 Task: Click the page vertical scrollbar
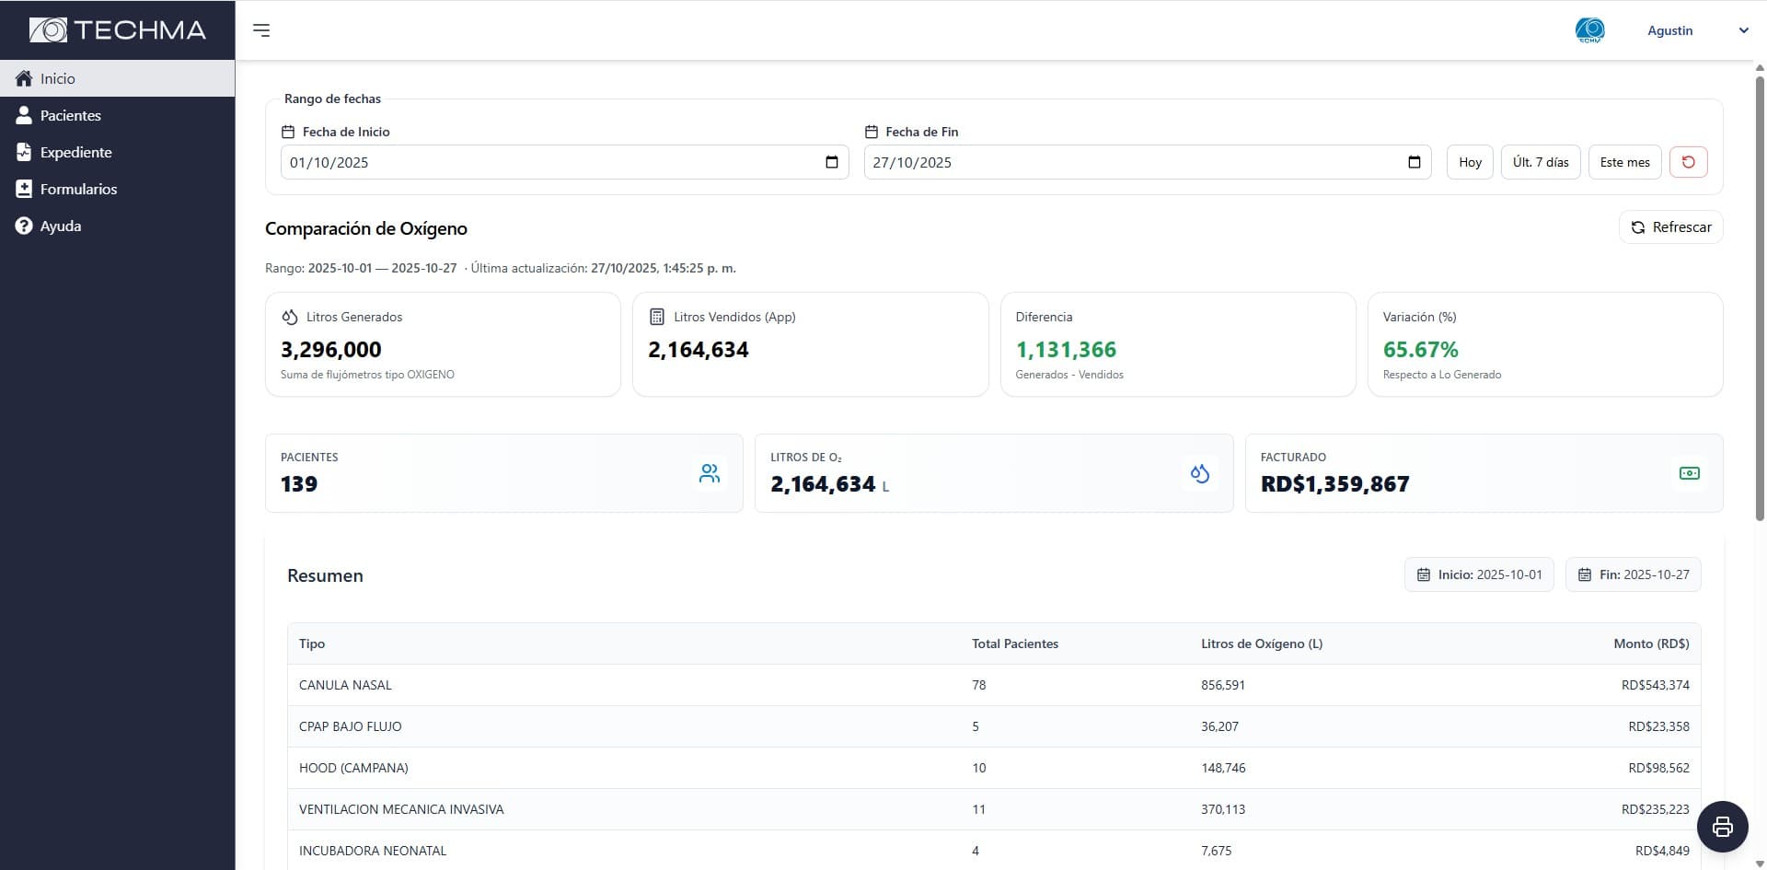(x=1760, y=295)
